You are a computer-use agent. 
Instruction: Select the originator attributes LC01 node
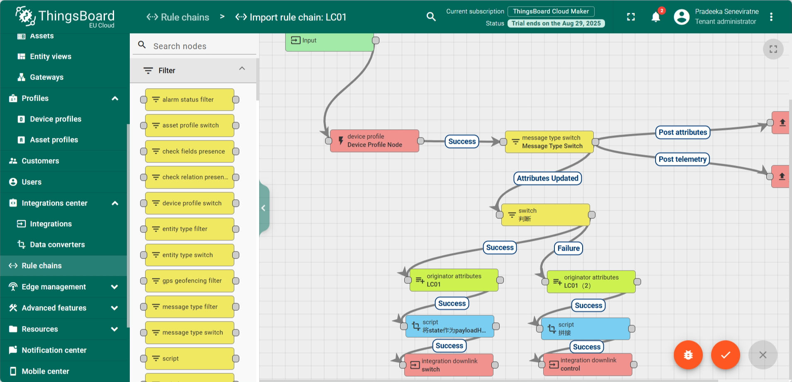tap(454, 280)
